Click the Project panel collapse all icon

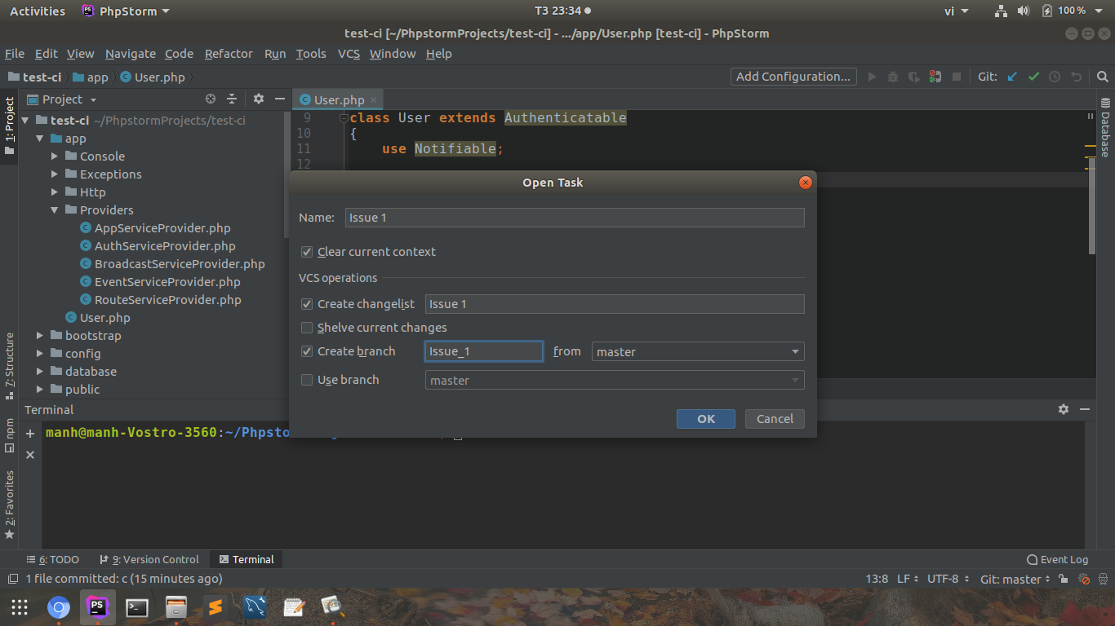[x=232, y=99]
